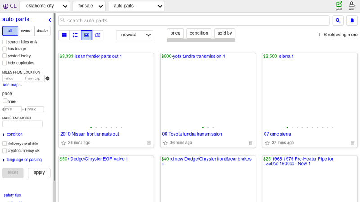Screen dimensions: 360x202
Task: Click the magnifier search button
Action: pos(338,21)
